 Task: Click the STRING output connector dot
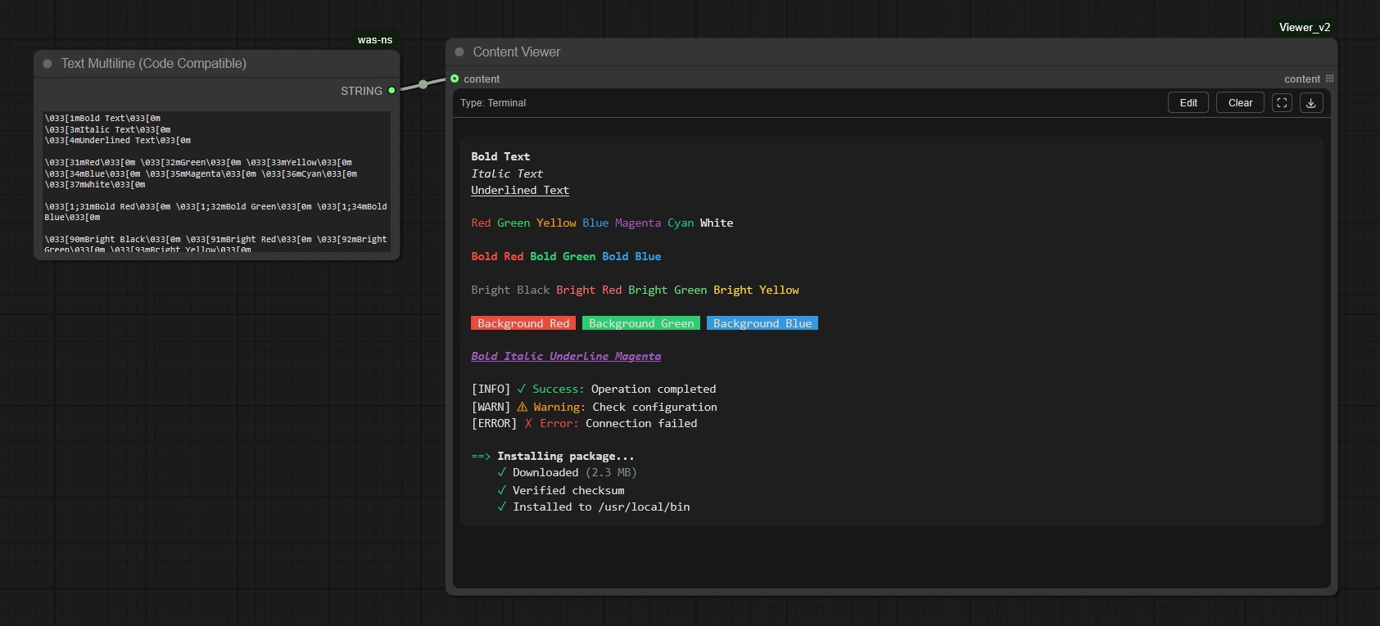tap(391, 90)
